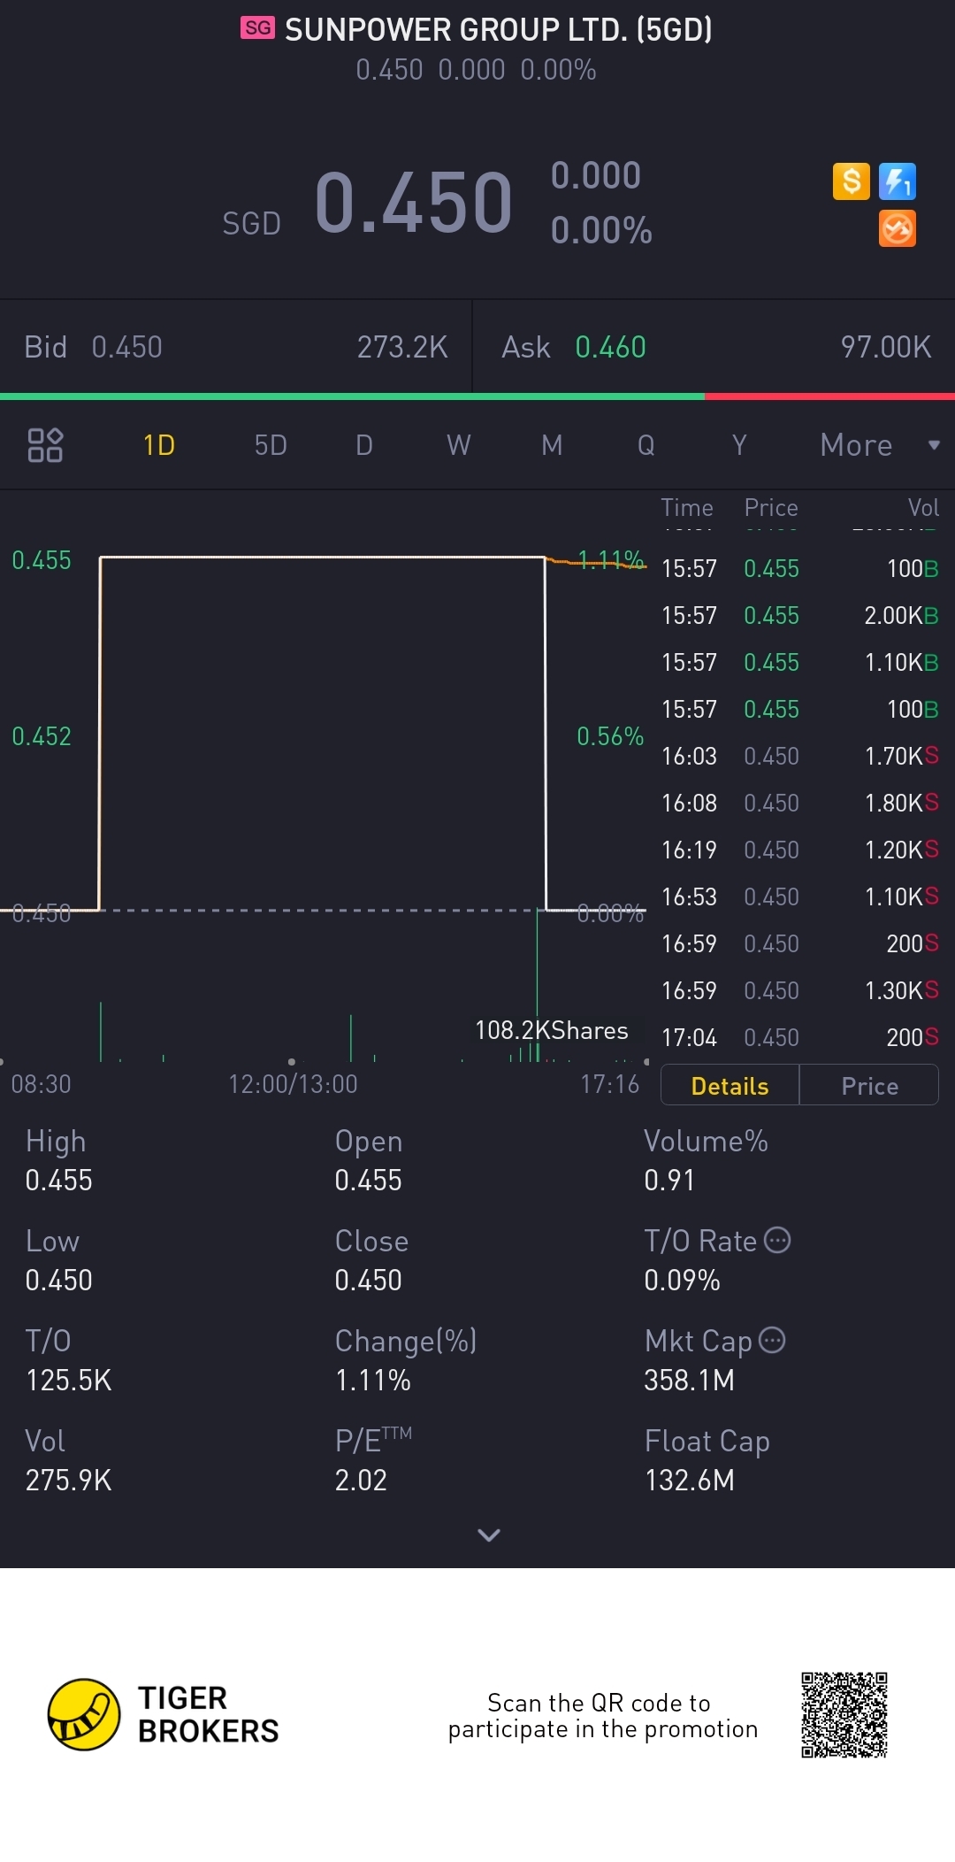Tap the blue lightning bolt badge icon
Image resolution: width=955 pixels, height=1862 pixels.
[x=898, y=181]
